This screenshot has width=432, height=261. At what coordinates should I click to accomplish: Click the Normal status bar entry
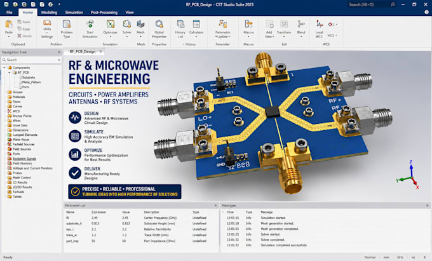(370, 257)
